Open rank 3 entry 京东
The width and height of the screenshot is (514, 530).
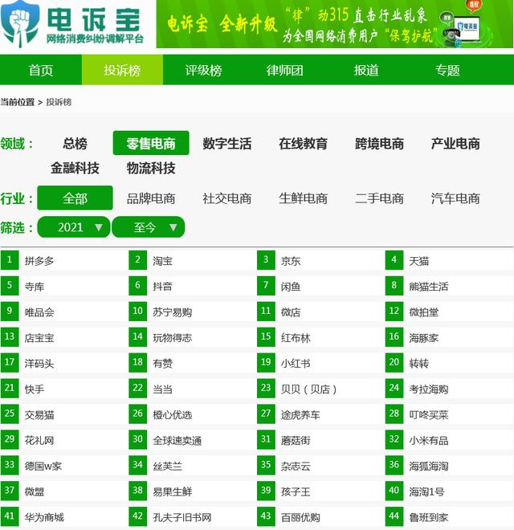pos(291,261)
